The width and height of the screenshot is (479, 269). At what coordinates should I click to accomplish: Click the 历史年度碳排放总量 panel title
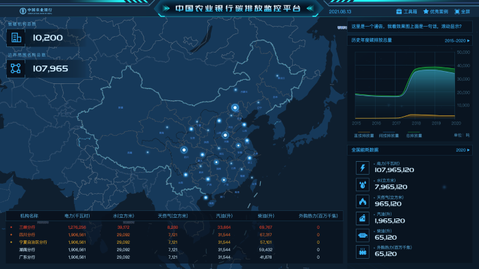[x=372, y=40]
